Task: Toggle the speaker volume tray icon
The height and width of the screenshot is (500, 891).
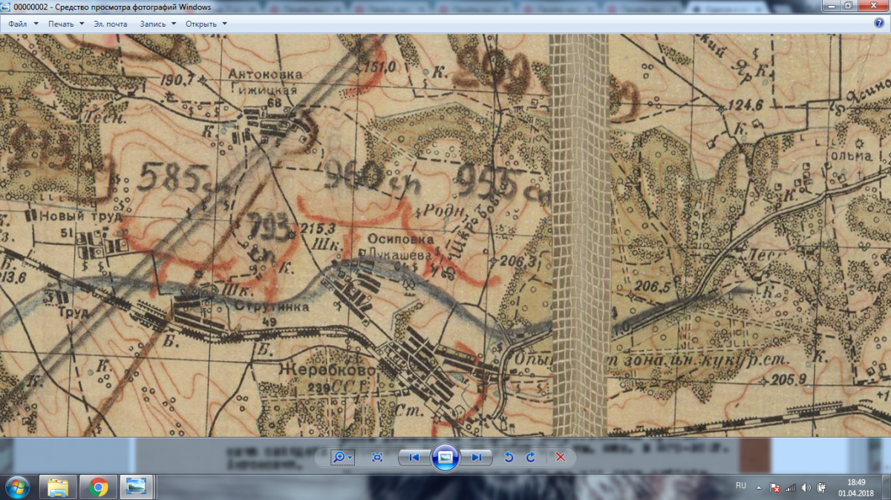Action: (x=806, y=487)
